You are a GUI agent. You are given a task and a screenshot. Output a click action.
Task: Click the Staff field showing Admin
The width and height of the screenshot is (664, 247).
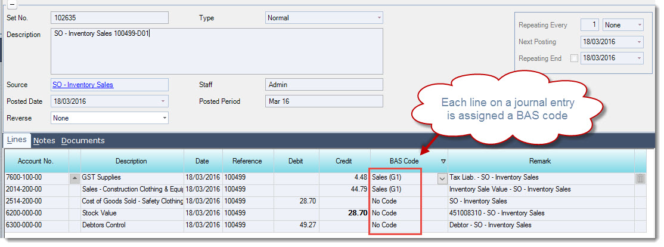click(324, 85)
